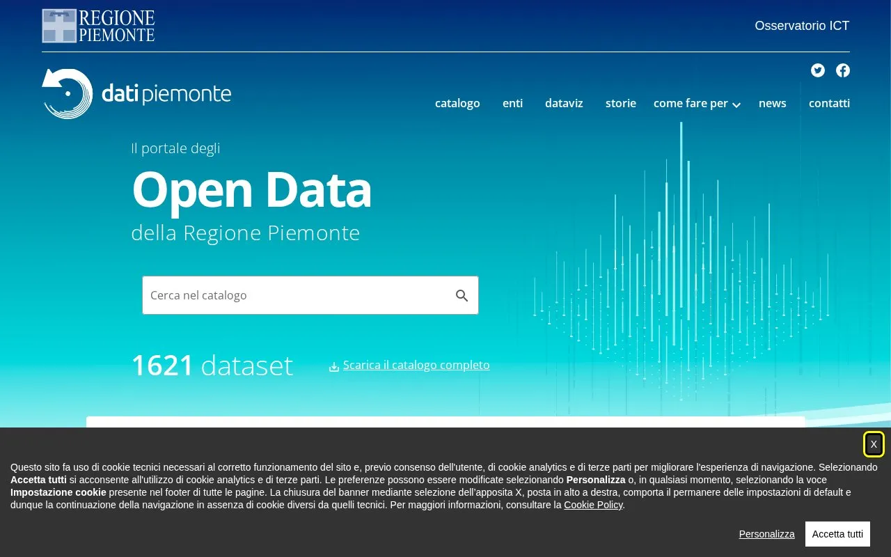Click the search magnifier icon
The image size is (891, 557).
tap(462, 295)
